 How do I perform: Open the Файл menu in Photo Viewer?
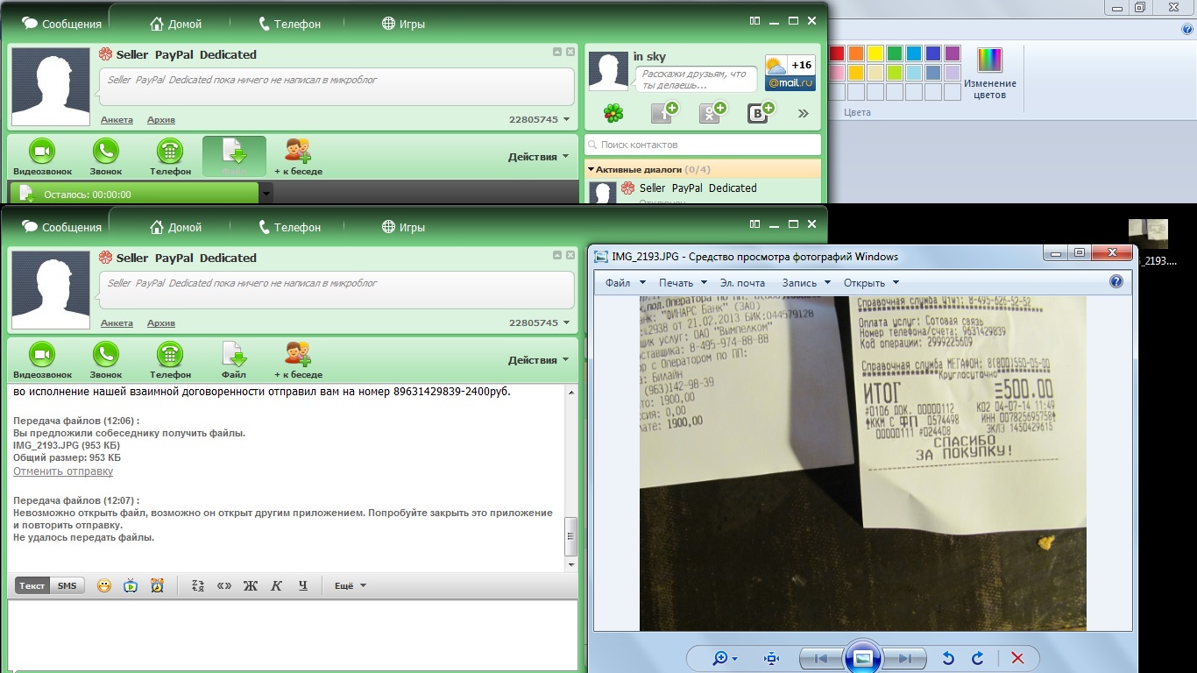coord(625,282)
